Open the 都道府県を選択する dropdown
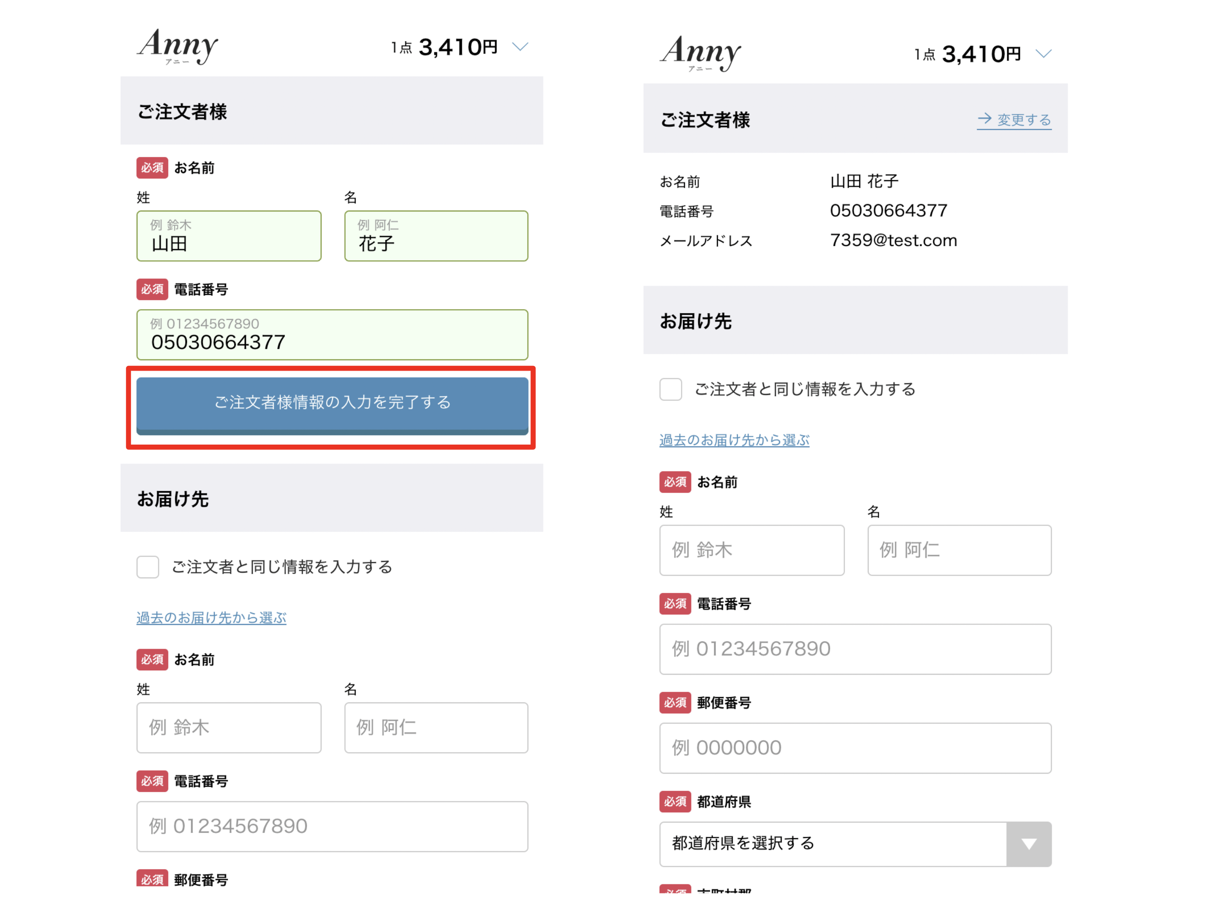This screenshot has height=903, width=1207. 855,843
